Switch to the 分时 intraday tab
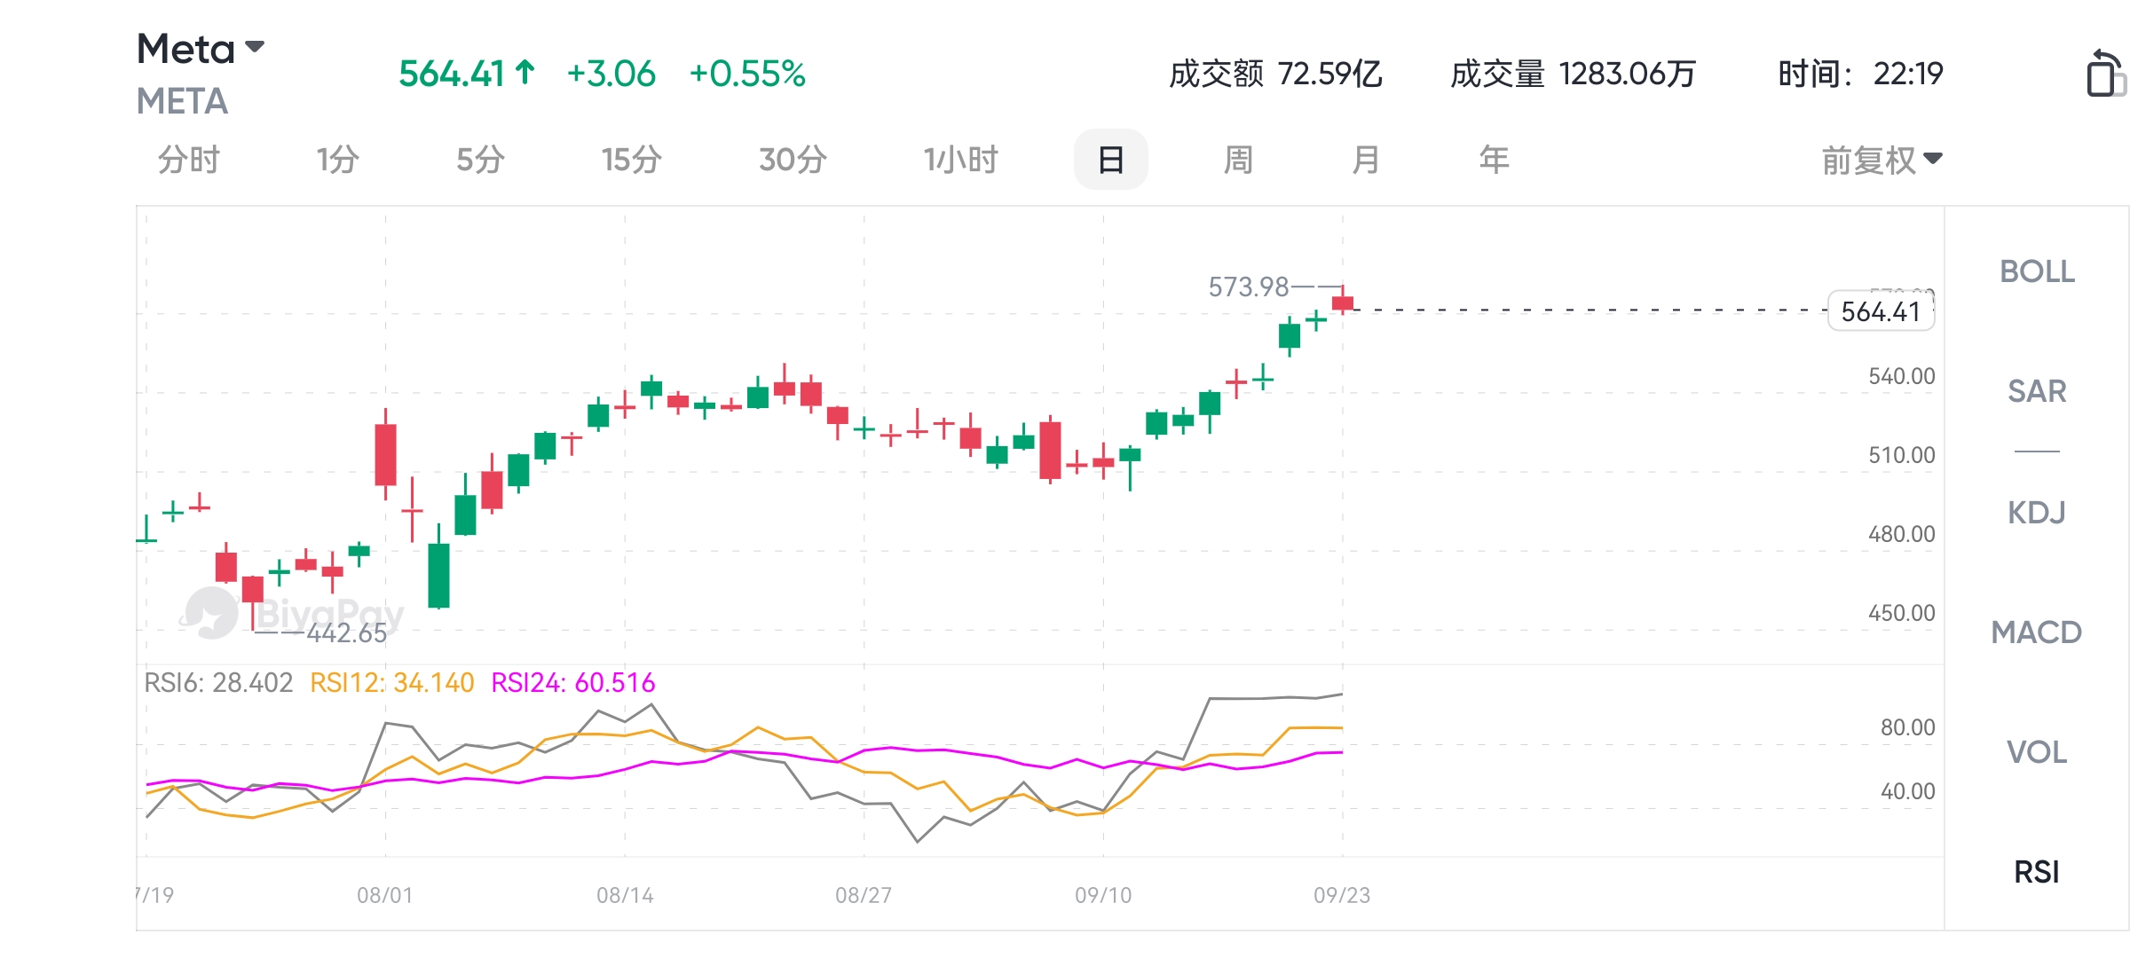Image resolution: width=2130 pixels, height=958 pixels. tap(188, 161)
